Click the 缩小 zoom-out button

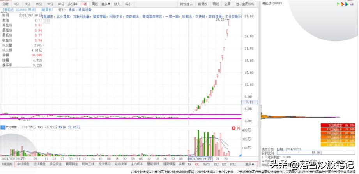tap(128, 4)
